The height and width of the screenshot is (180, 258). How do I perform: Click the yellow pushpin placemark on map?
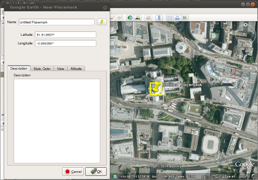tap(156, 88)
